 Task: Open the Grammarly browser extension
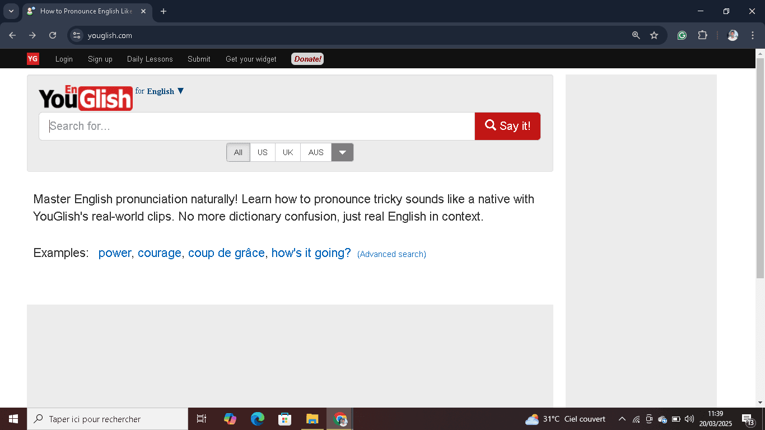tap(682, 35)
